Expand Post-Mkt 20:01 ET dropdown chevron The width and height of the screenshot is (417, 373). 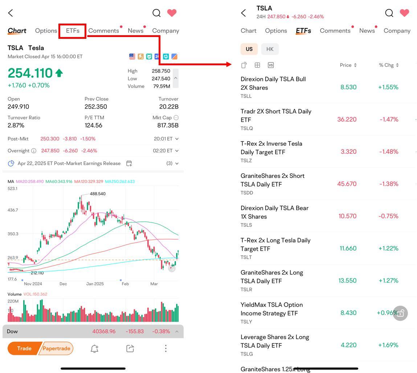pyautogui.click(x=177, y=139)
